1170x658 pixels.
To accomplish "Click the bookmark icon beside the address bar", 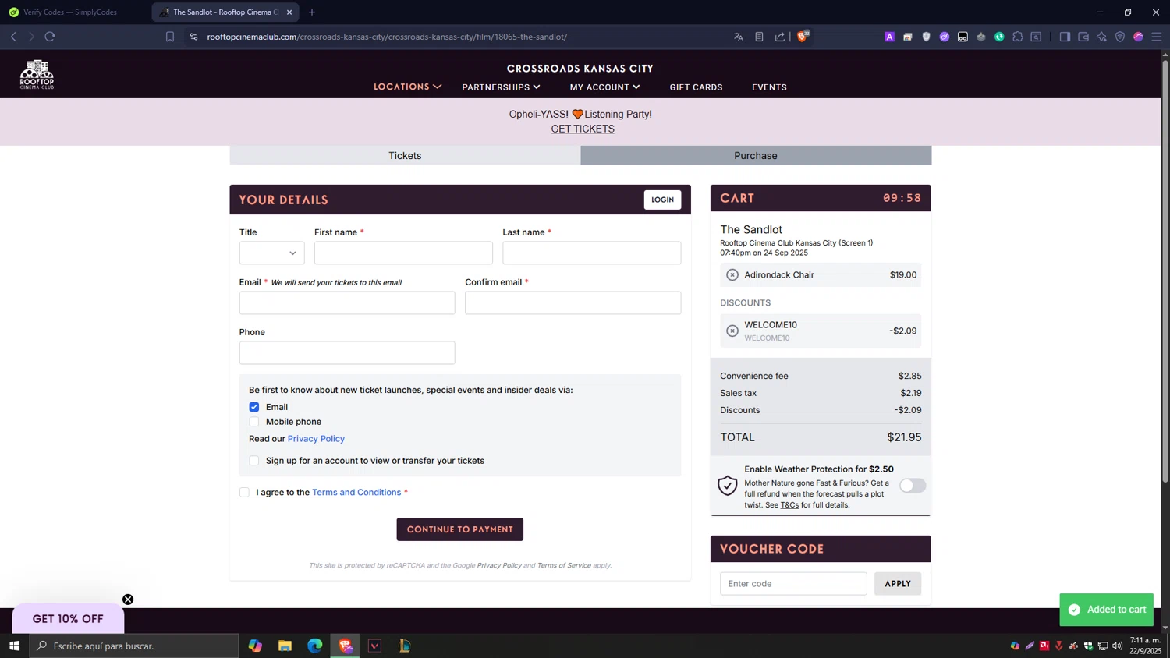I will (170, 37).
